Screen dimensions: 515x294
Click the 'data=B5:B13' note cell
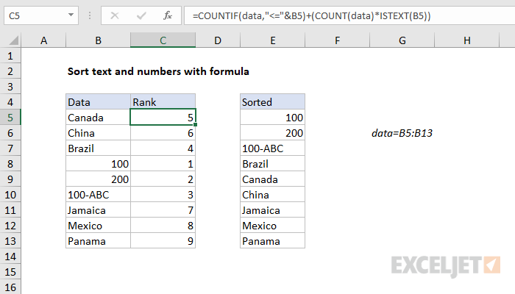click(x=402, y=133)
